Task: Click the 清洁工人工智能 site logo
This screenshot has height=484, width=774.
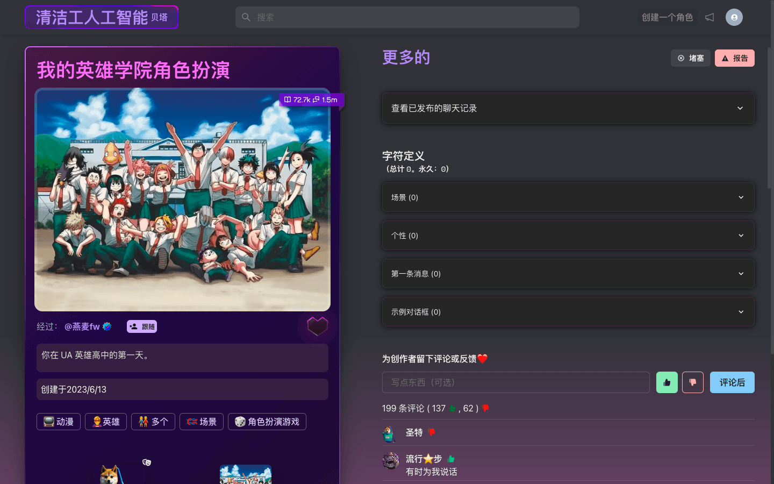Action: [102, 17]
